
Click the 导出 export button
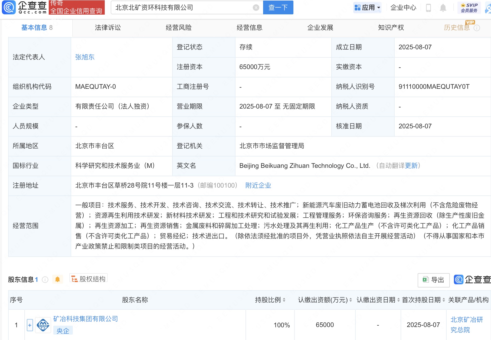pos(434,280)
